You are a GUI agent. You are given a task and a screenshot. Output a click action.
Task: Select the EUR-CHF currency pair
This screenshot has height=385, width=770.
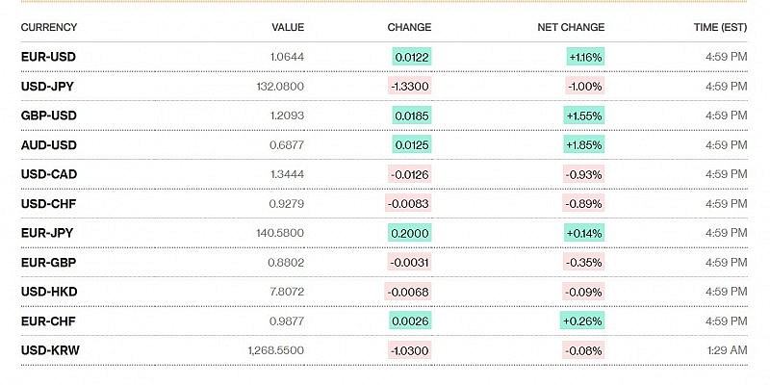[x=48, y=321]
